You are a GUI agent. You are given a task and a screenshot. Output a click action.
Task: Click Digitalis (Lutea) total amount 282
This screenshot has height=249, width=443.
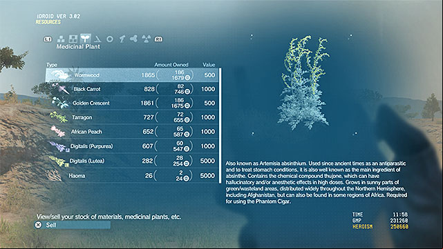[147, 161]
